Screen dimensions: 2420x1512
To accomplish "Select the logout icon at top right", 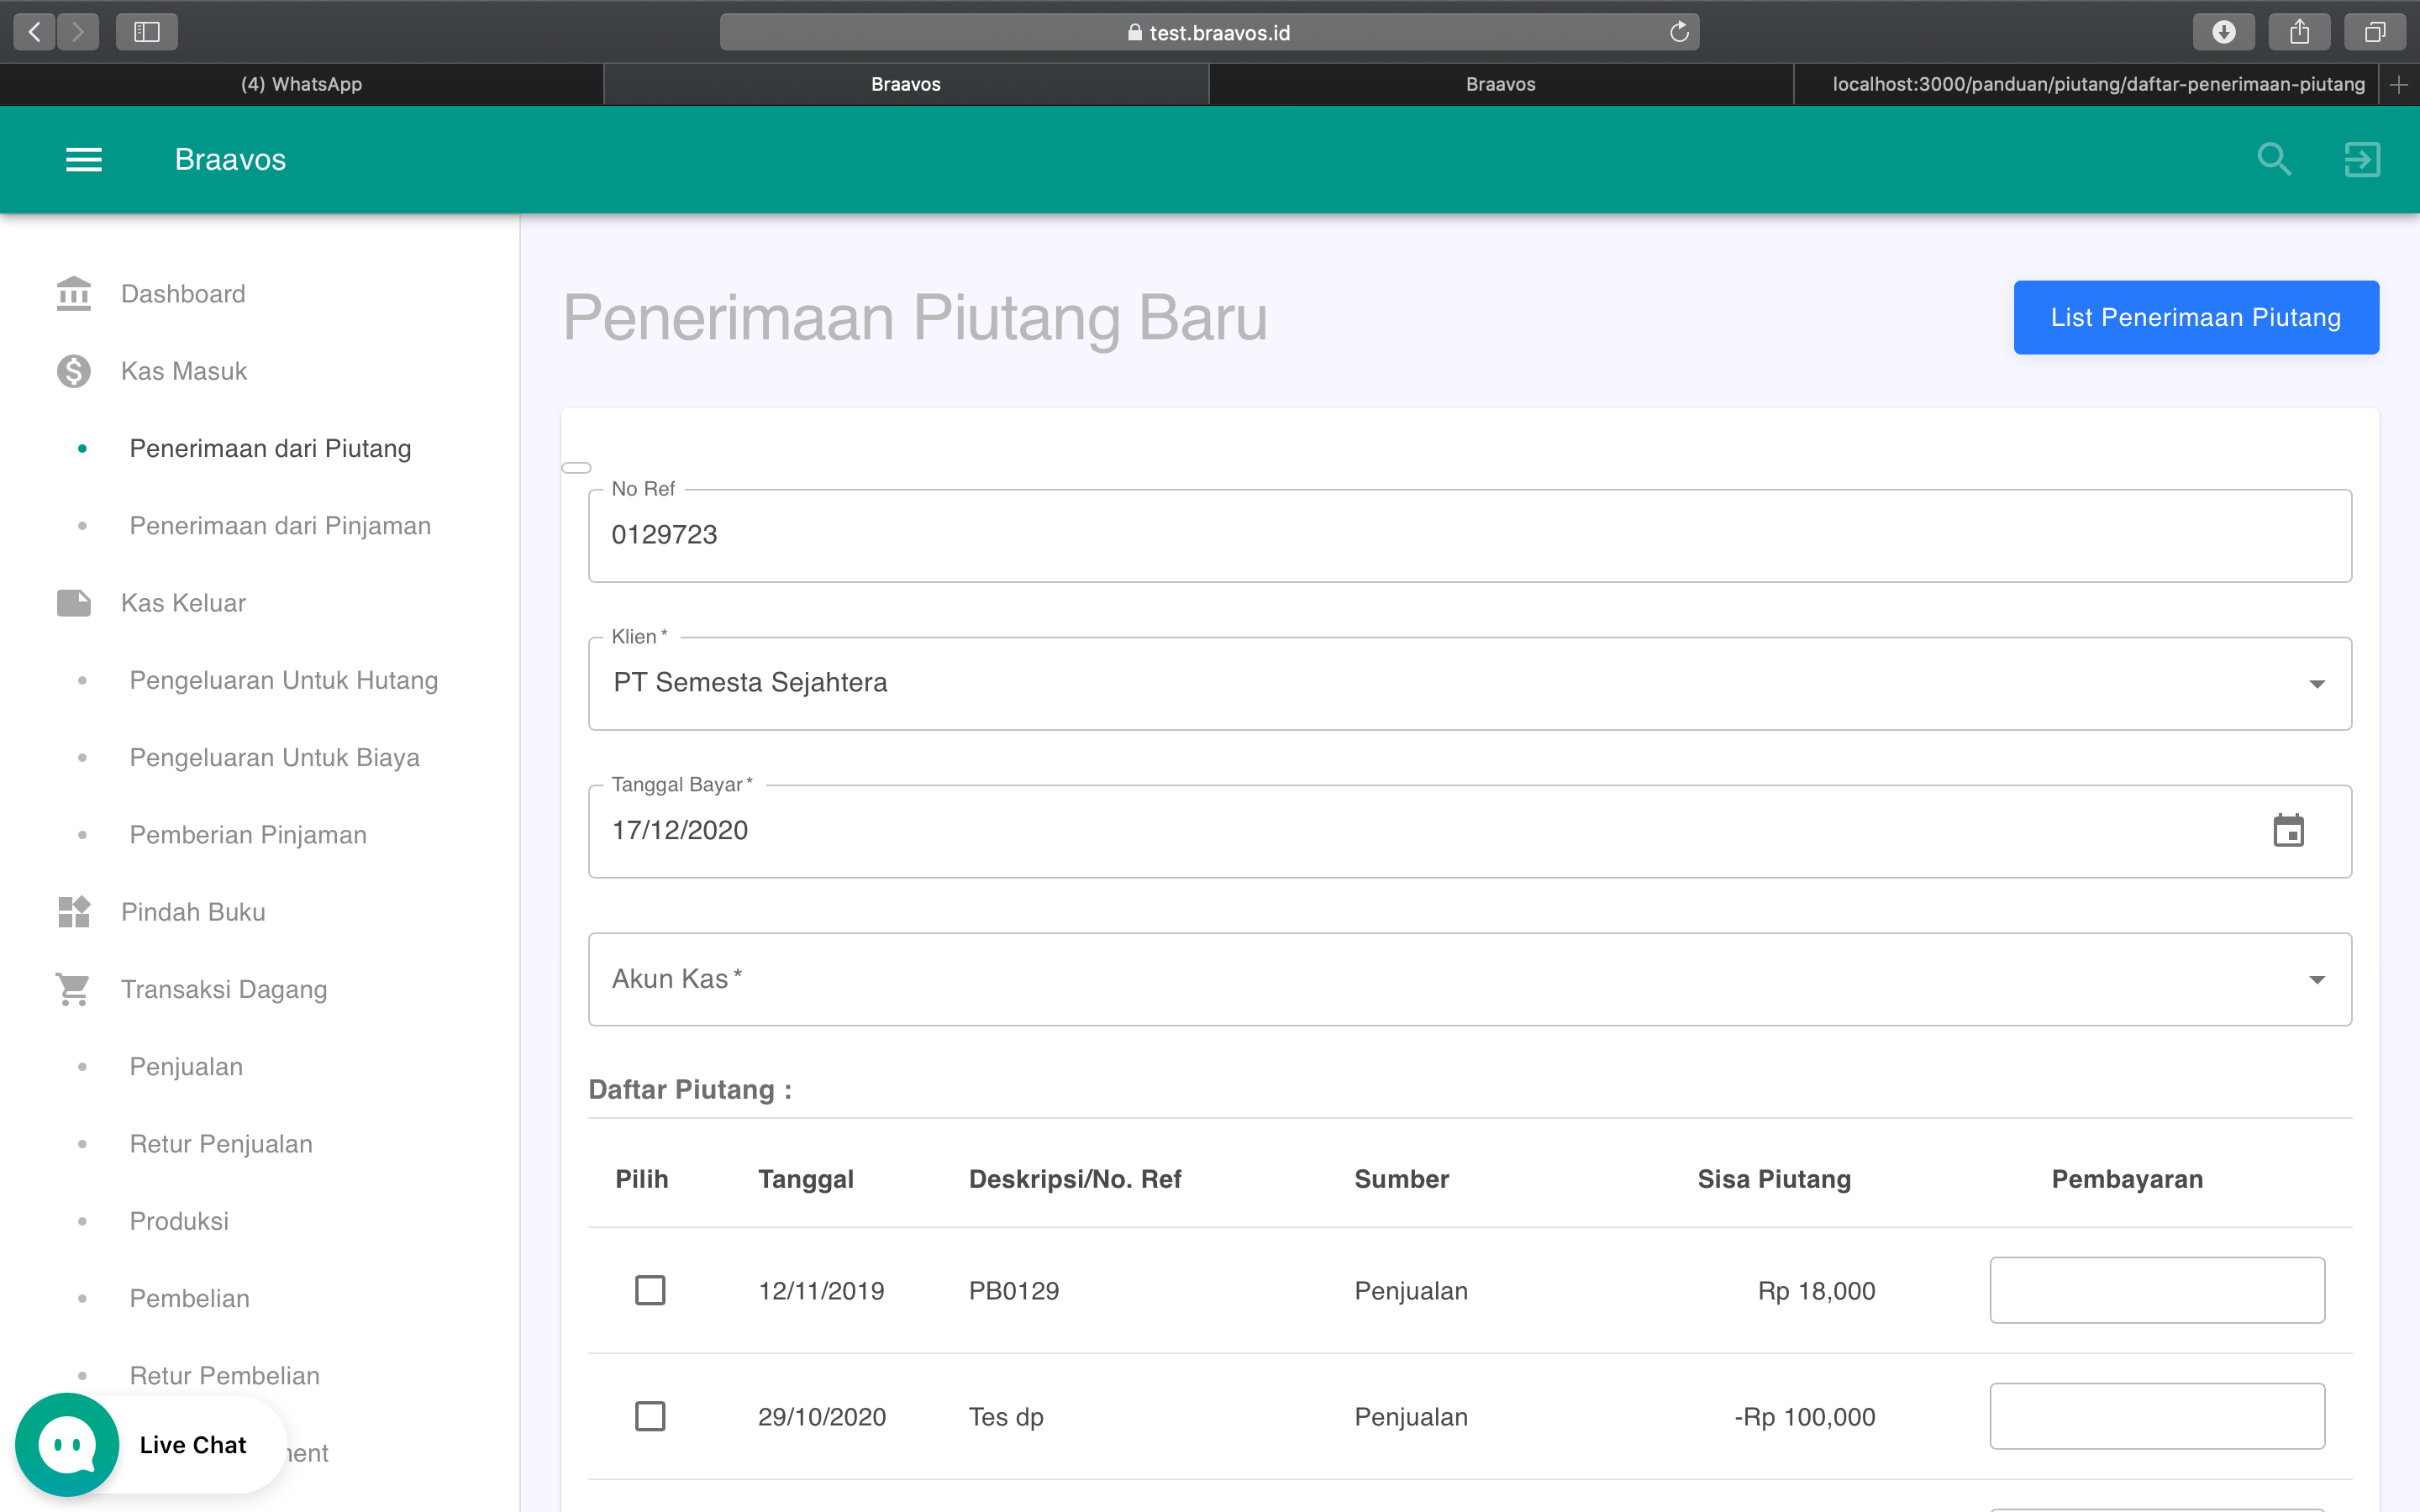I will (x=2362, y=159).
